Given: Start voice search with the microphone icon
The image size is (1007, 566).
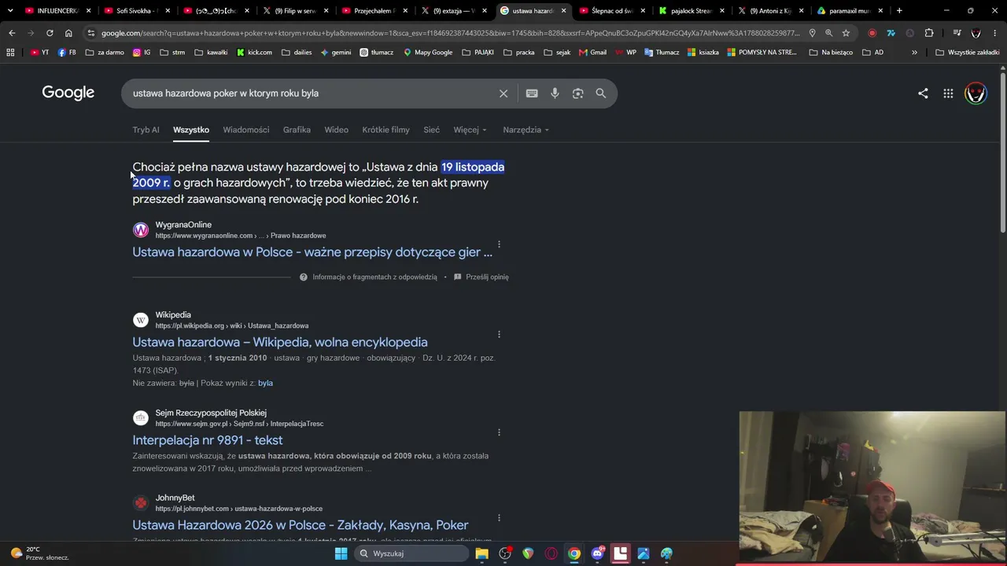Looking at the screenshot, I should [x=555, y=94].
